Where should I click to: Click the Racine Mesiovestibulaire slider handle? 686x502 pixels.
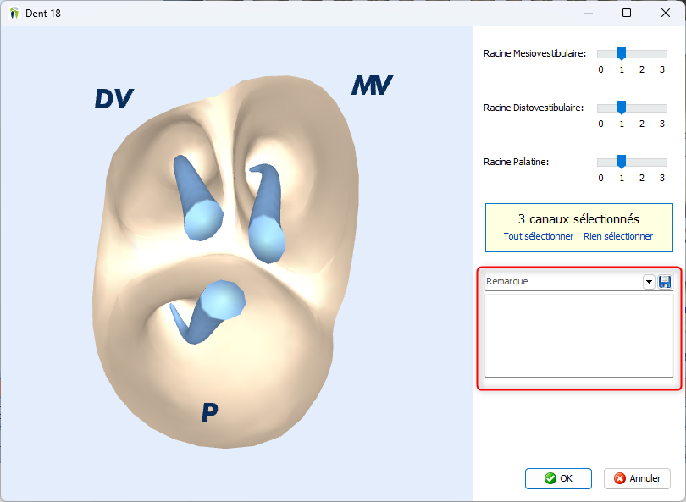click(622, 53)
